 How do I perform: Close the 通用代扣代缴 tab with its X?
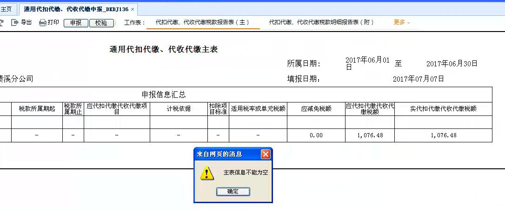(x=133, y=9)
